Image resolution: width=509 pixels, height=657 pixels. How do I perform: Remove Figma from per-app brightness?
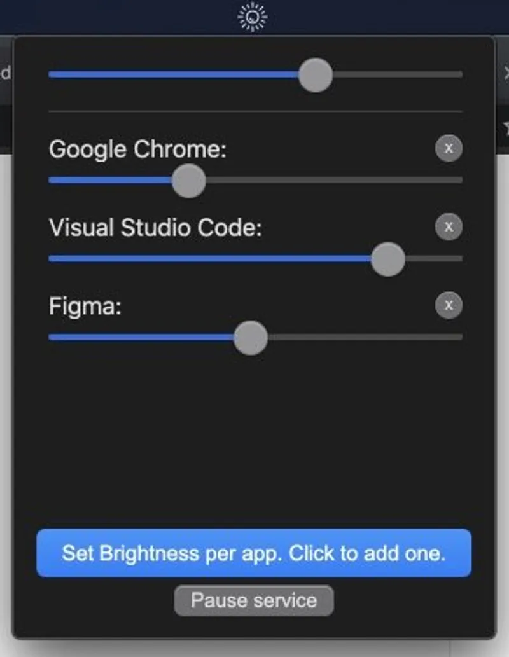click(x=449, y=305)
